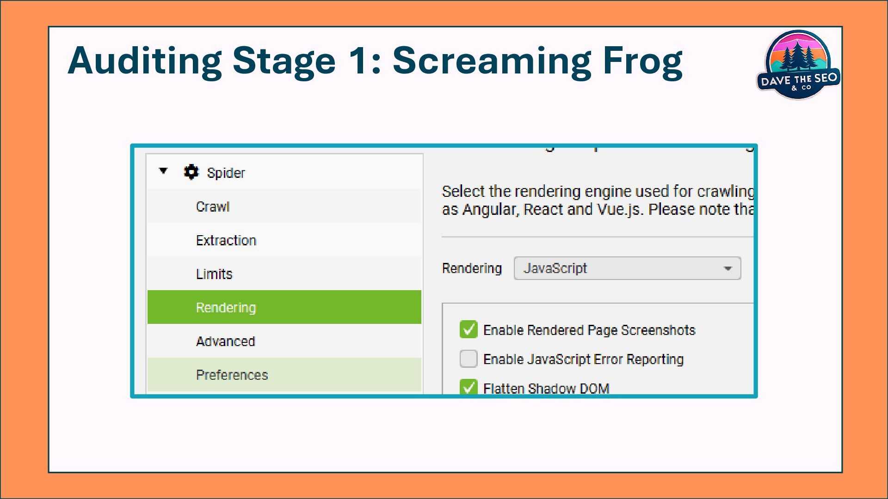Collapse the Spider tree section arrow
The image size is (888, 499).
[163, 171]
